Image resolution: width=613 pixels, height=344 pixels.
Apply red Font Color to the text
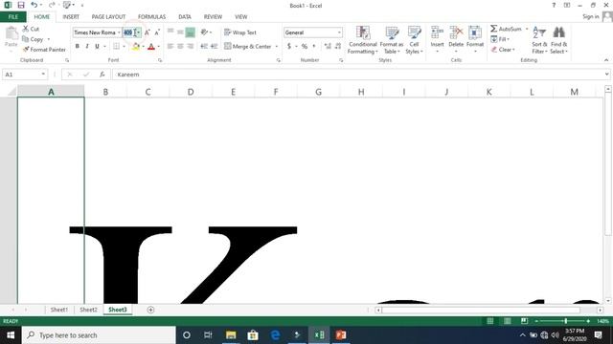coord(151,47)
